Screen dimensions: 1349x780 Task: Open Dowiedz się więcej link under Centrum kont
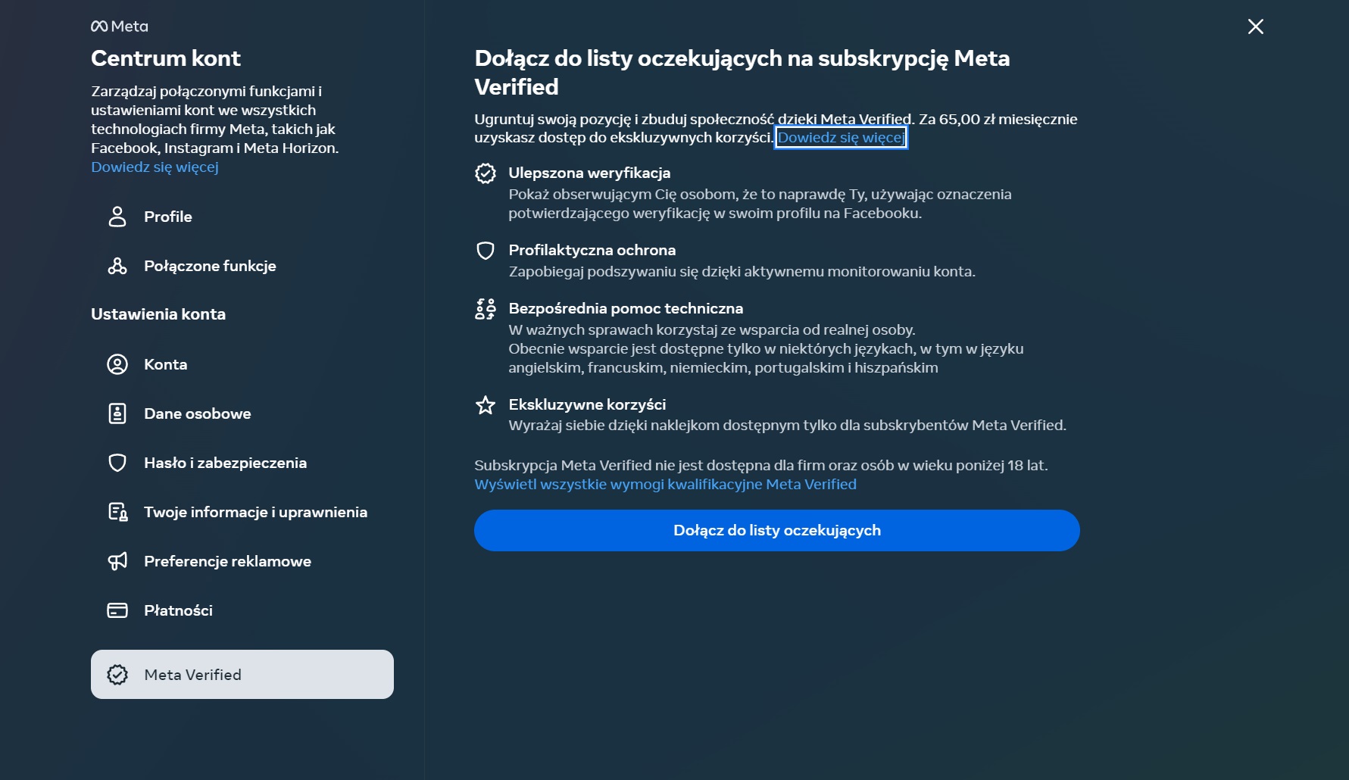(x=155, y=167)
